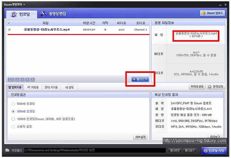The image size is (231, 158).
Task: Click the 폴더열기 open folder button
Action: click(190, 151)
